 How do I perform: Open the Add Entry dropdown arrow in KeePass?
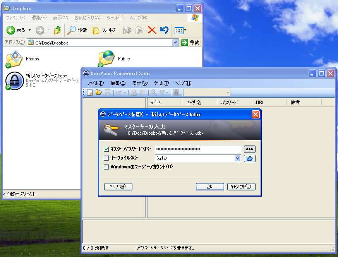125,93
